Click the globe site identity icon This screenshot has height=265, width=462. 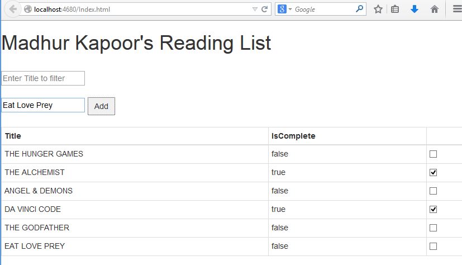(x=28, y=9)
